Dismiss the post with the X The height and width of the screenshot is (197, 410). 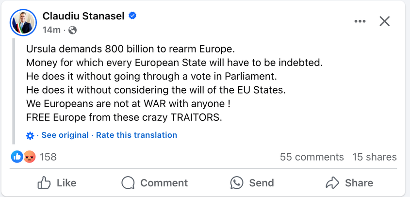click(x=384, y=21)
